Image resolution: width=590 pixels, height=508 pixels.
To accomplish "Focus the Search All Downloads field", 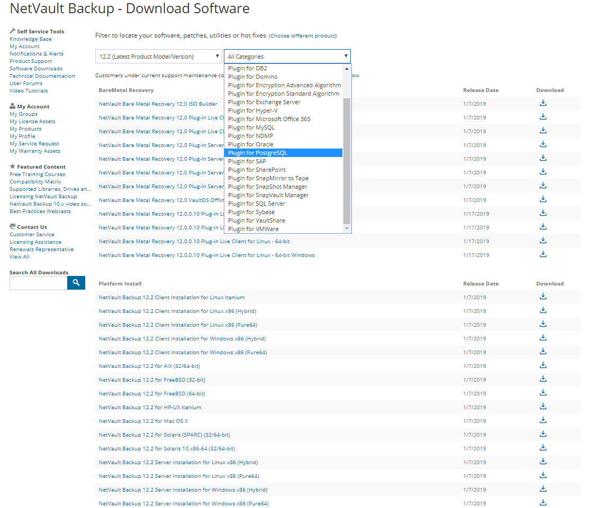I will coord(39,283).
